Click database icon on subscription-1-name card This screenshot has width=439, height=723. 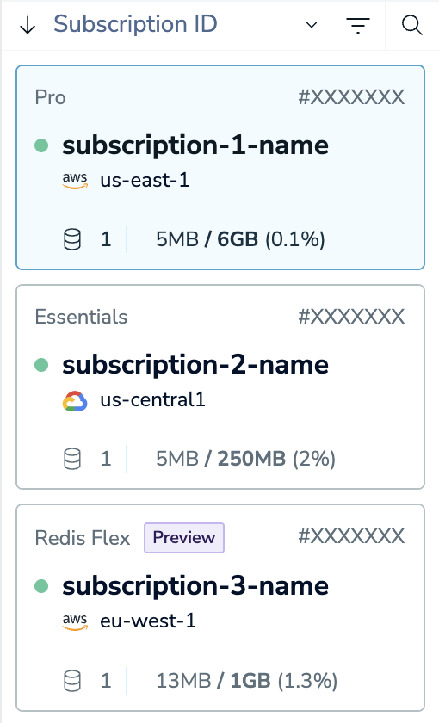72,240
